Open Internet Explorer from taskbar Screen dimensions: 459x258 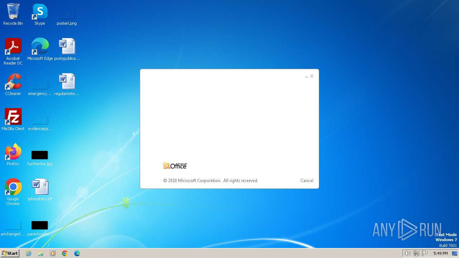(28, 253)
